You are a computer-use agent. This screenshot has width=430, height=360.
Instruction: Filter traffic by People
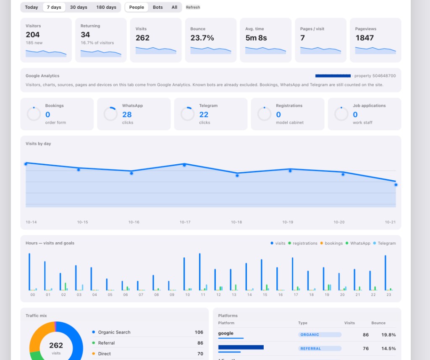136,7
